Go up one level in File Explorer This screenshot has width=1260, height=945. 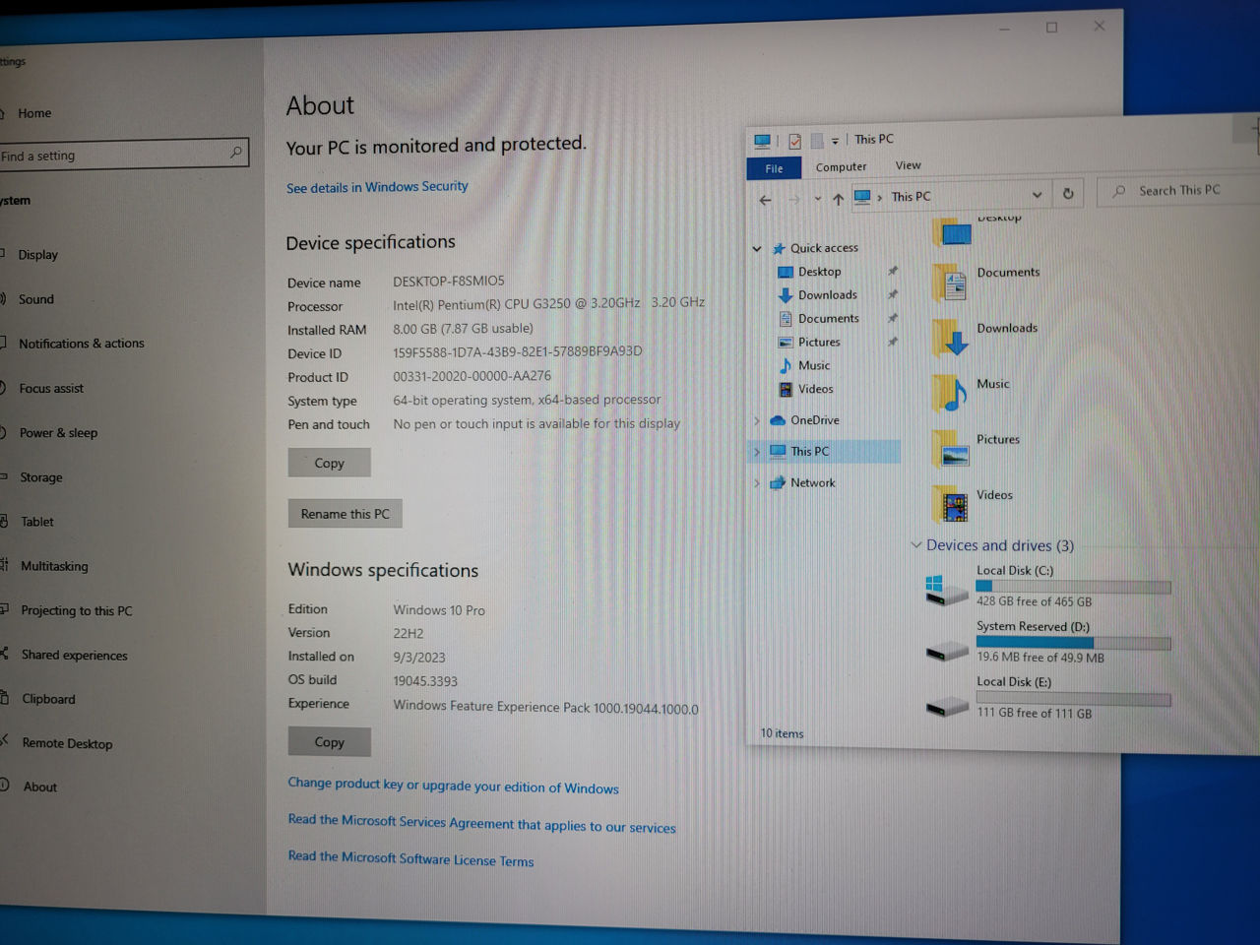(x=838, y=199)
